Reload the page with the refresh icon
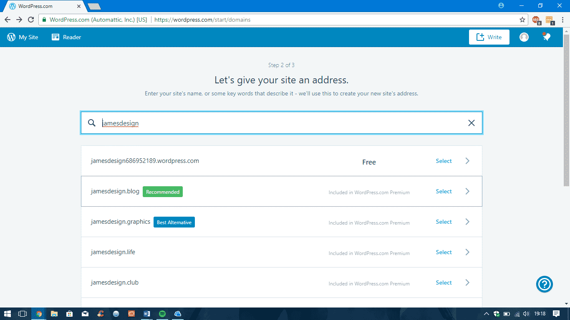Viewport: 570px width, 320px height. point(31,20)
